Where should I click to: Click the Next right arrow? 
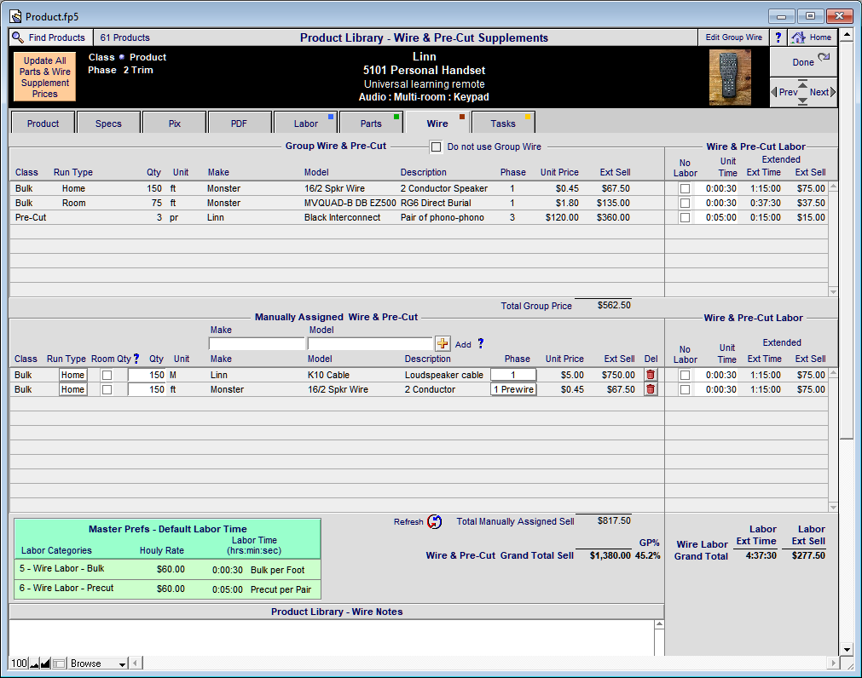tap(833, 92)
